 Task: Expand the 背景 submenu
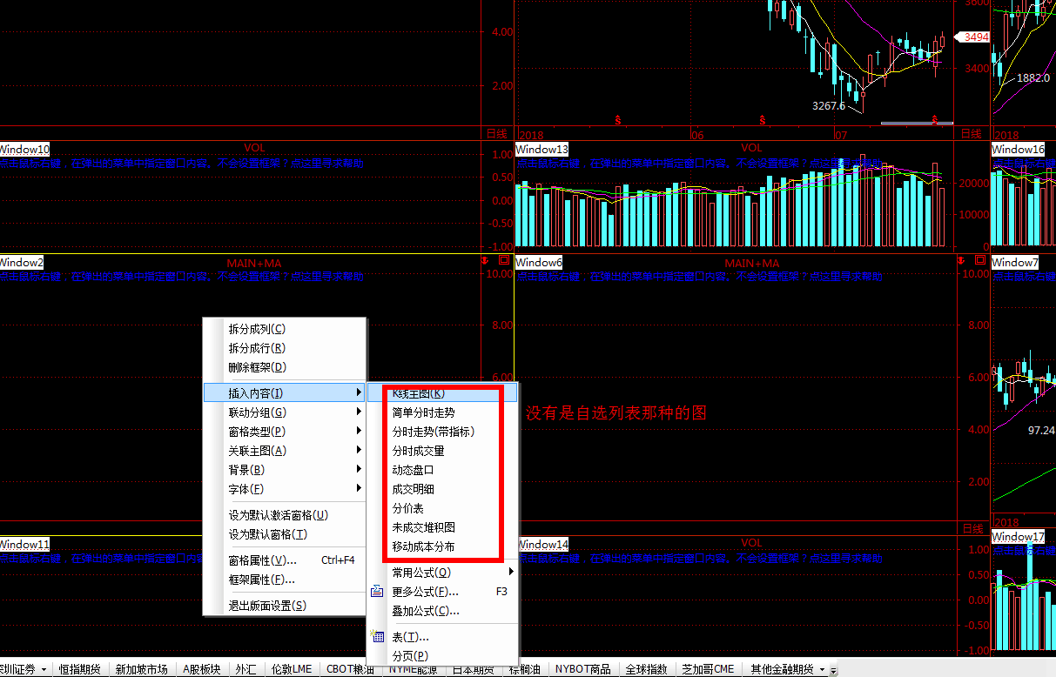click(359, 470)
